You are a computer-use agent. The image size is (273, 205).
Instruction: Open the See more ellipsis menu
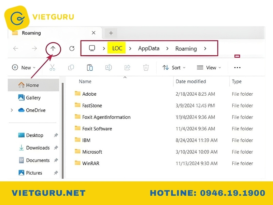[x=237, y=68]
